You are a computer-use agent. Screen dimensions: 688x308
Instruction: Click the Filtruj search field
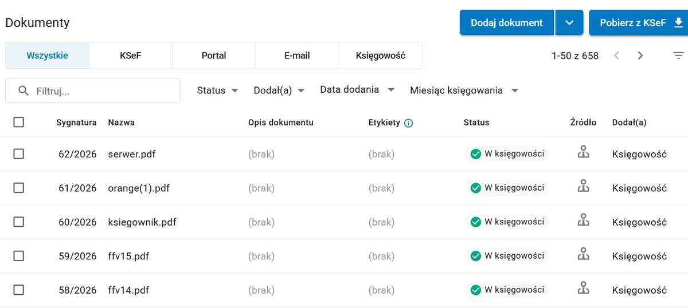pos(93,90)
